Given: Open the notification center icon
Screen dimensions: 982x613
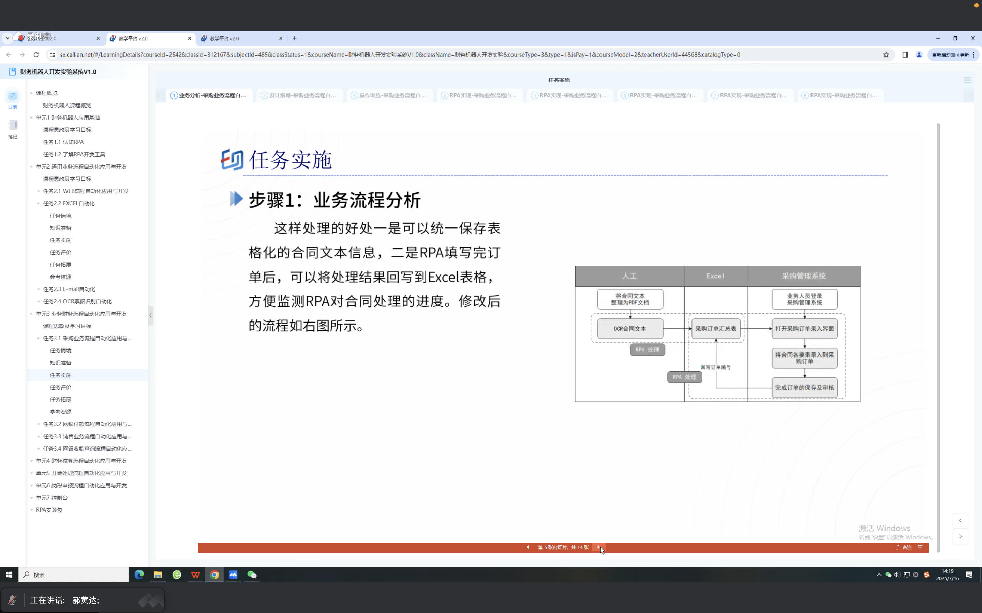Looking at the screenshot, I should pos(969,575).
